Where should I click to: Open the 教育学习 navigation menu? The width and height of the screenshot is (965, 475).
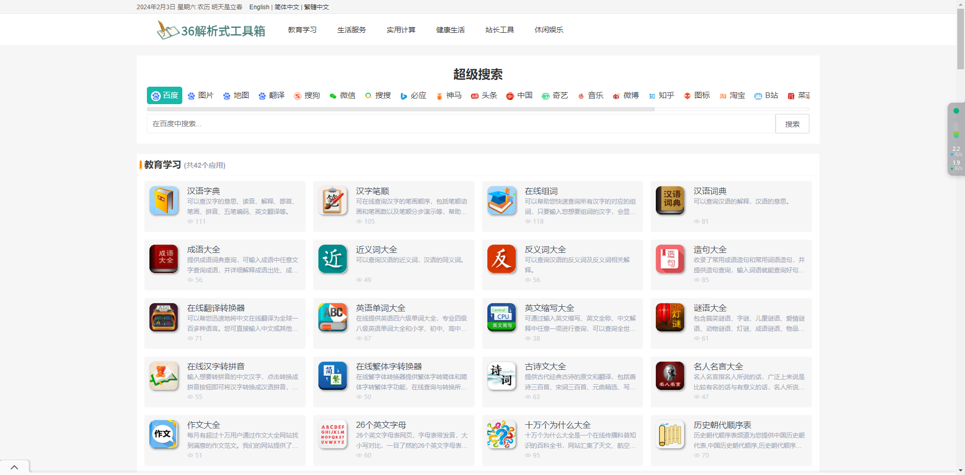(x=302, y=30)
